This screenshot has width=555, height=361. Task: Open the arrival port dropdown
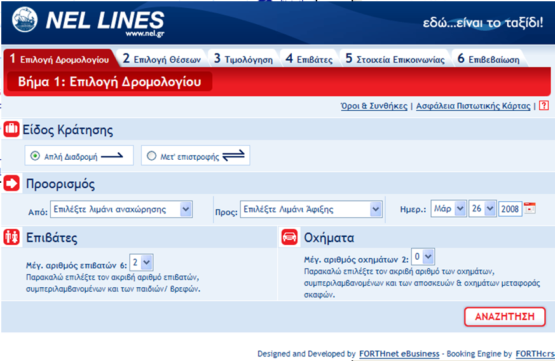pos(311,209)
